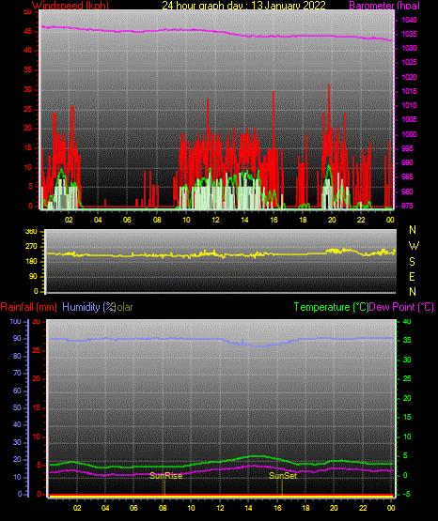Viewport: 438px width, 521px height.
Task: Click the 24 hour graph day title
Action: (243, 5)
